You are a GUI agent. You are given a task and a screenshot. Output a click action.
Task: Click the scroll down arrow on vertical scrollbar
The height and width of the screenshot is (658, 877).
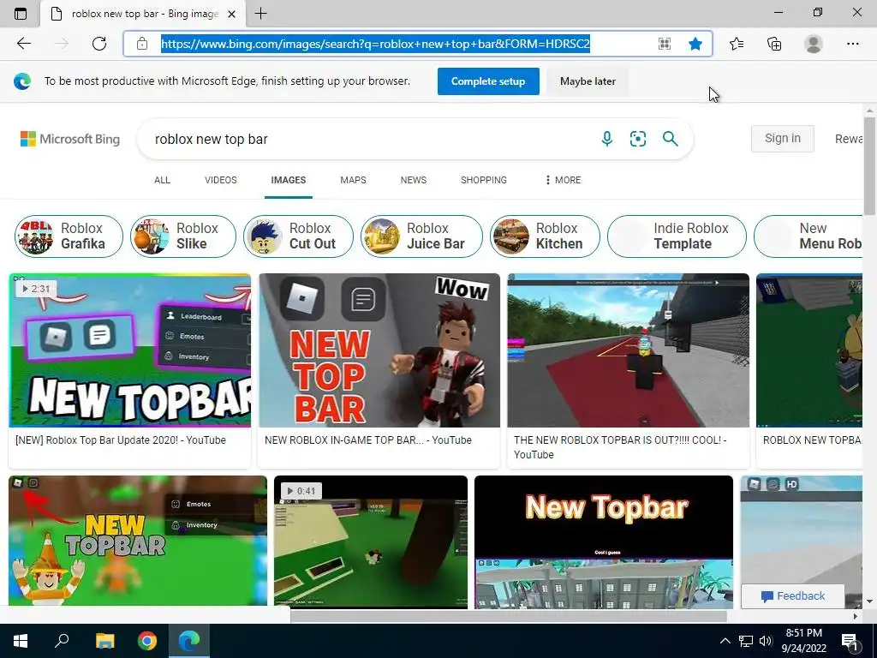point(869,601)
